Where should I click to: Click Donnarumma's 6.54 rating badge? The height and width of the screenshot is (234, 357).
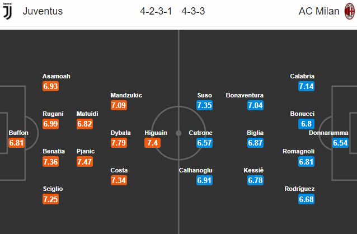pyautogui.click(x=340, y=143)
